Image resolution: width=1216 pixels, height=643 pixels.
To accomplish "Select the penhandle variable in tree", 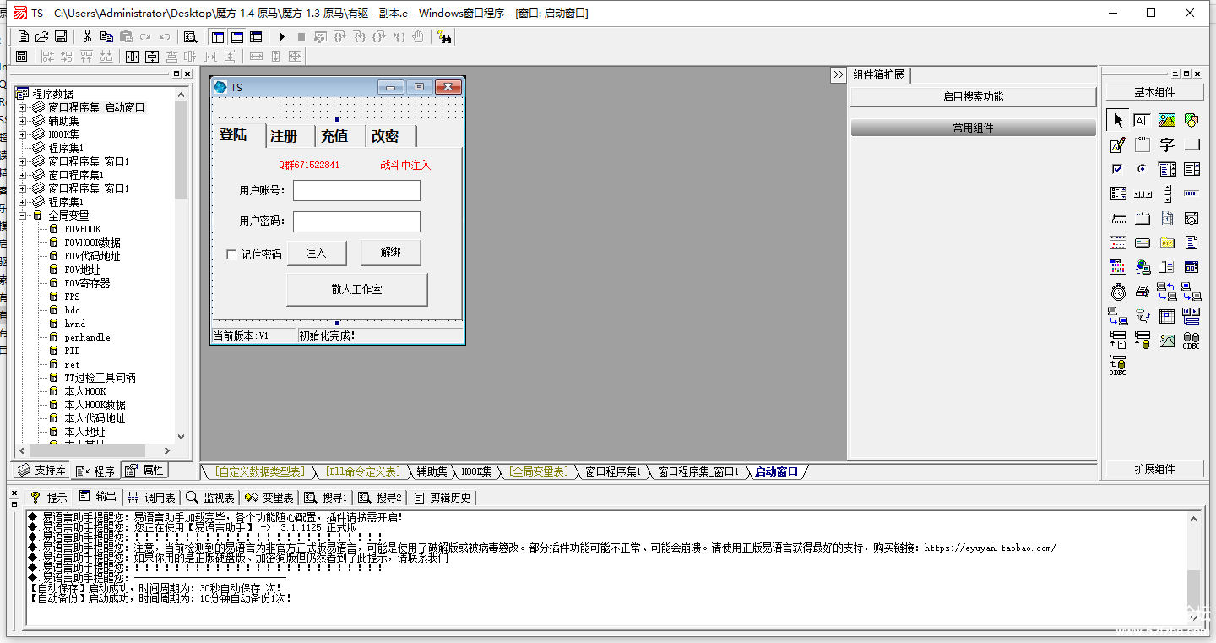I will (x=87, y=337).
